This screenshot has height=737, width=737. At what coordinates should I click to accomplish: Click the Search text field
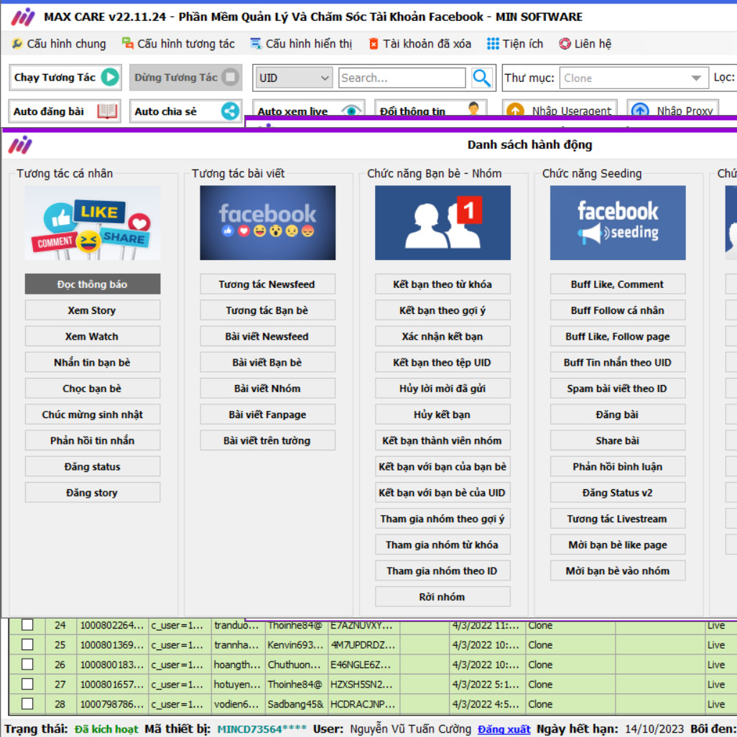(402, 78)
